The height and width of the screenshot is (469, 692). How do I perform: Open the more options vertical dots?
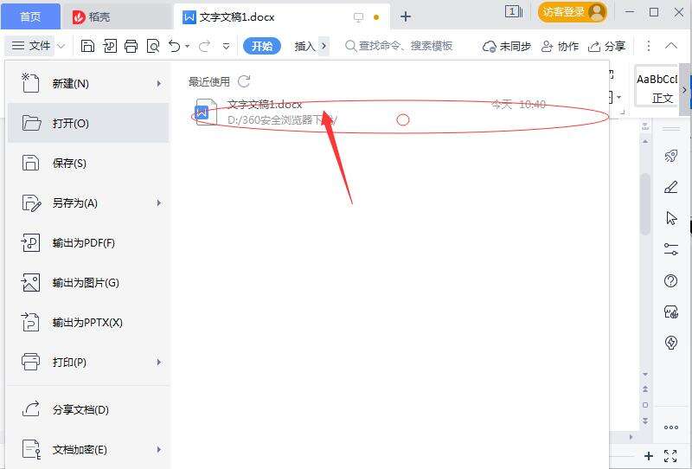click(x=648, y=46)
